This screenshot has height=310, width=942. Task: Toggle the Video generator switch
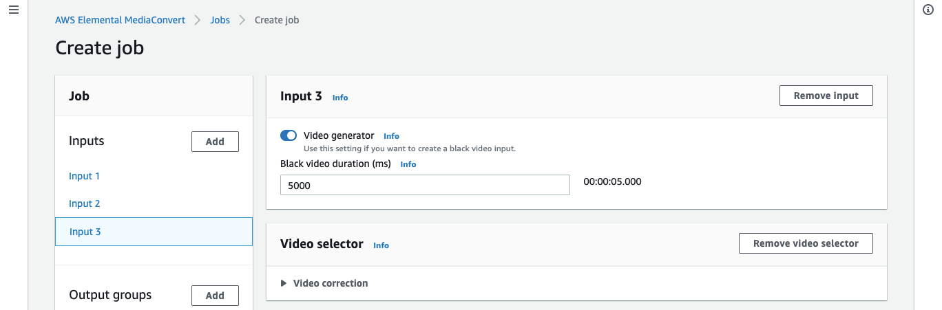tap(289, 135)
